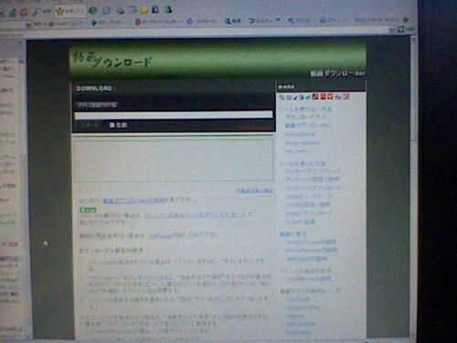457x343 pixels.
Task: Click the red circle icon at far right of toolbar
Action: click(405, 19)
